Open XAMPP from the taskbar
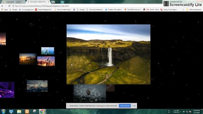The width and height of the screenshot is (203, 114). coord(27,111)
